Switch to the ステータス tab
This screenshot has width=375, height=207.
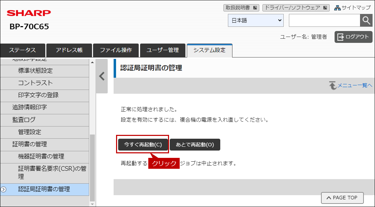click(23, 51)
